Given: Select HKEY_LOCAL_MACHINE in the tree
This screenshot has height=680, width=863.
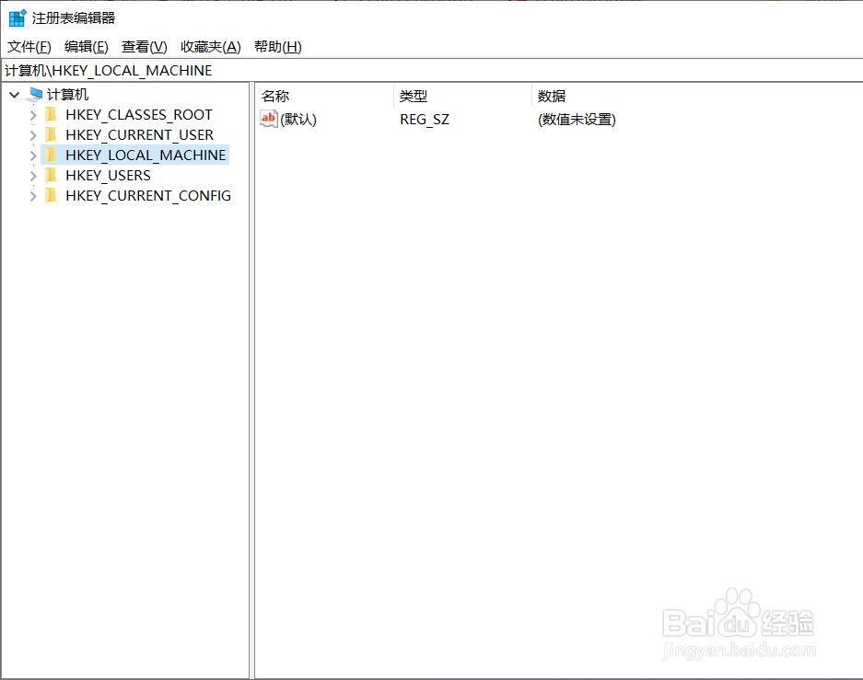Looking at the screenshot, I should click(146, 156).
